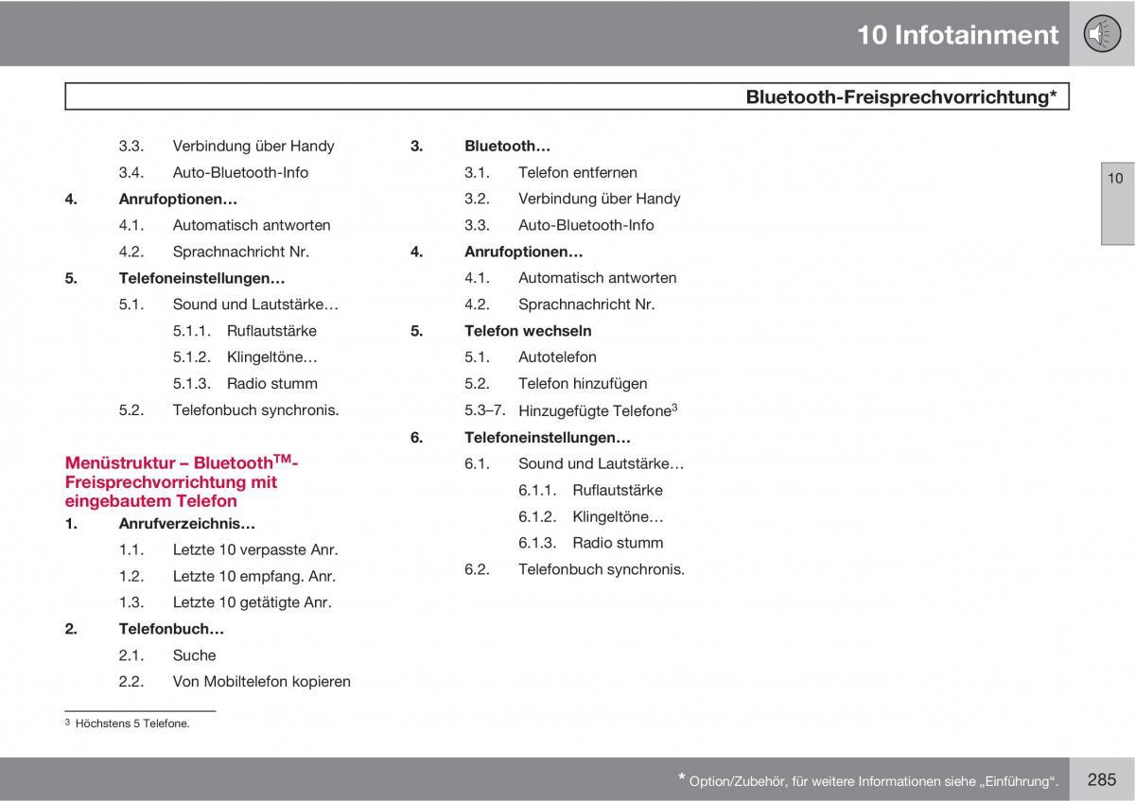Click entry '5.2. Telefonbuch synchronis.'
Viewport: 1135px width, 801px height.
pos(228,410)
